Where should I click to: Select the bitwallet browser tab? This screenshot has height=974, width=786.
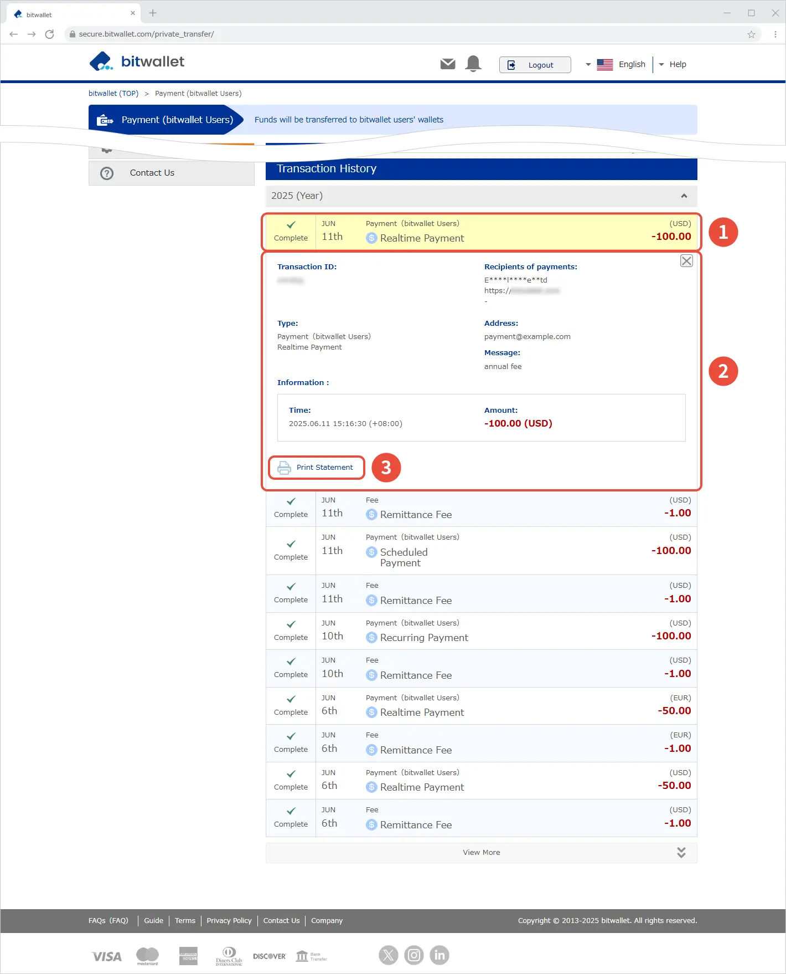(x=72, y=14)
